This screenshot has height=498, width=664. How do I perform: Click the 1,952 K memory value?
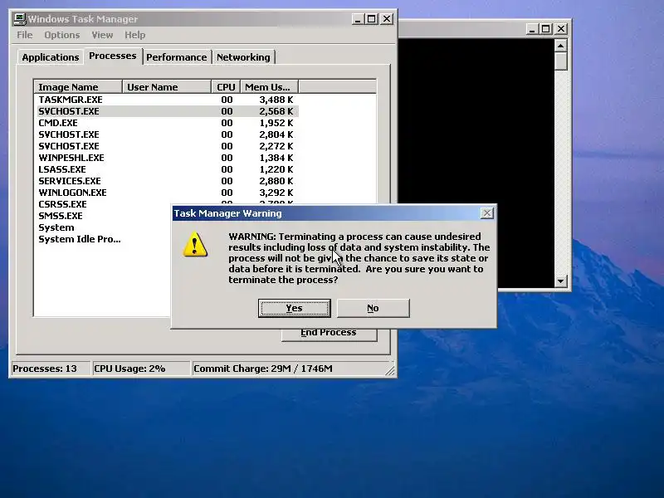click(x=276, y=123)
